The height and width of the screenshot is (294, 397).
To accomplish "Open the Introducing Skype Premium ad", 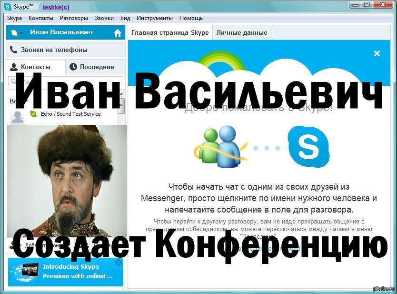I will [66, 272].
